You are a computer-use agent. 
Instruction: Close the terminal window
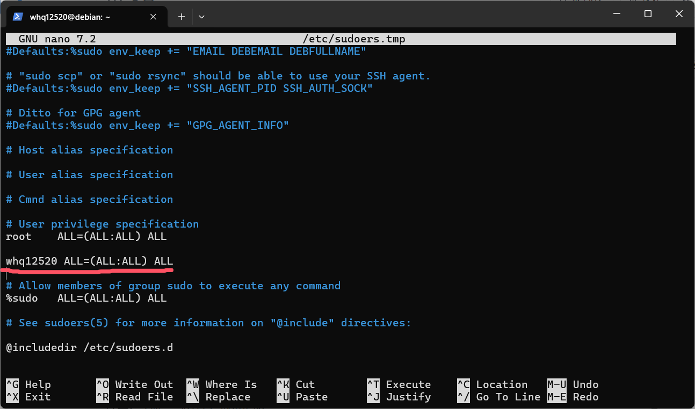pyautogui.click(x=679, y=14)
